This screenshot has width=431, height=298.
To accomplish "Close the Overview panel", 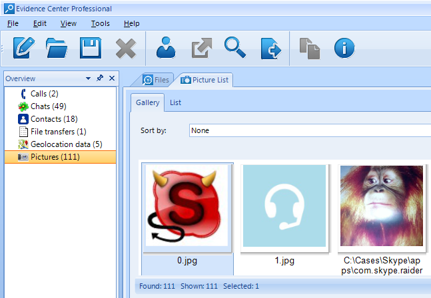I will tap(112, 78).
